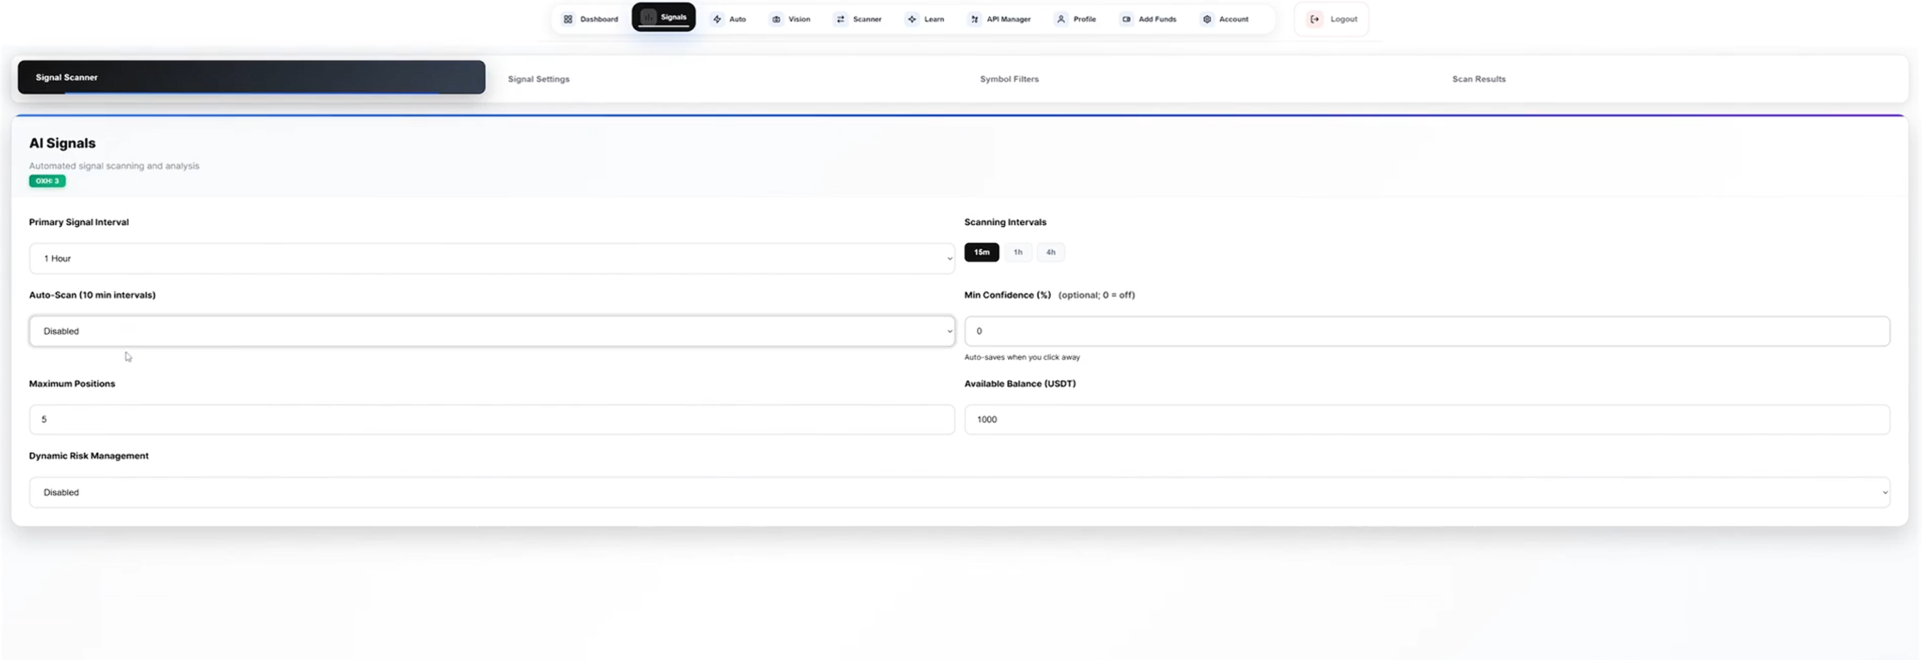
Task: Click the Auto lightning bolt icon
Action: [x=717, y=19]
